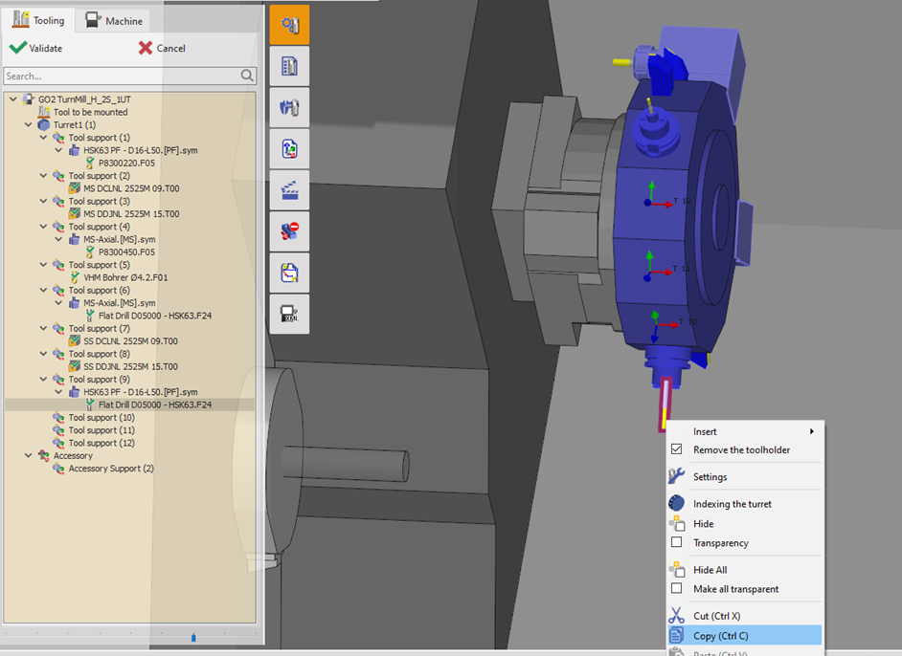
Task: Collapse the Accessory tree node
Action: point(28,455)
